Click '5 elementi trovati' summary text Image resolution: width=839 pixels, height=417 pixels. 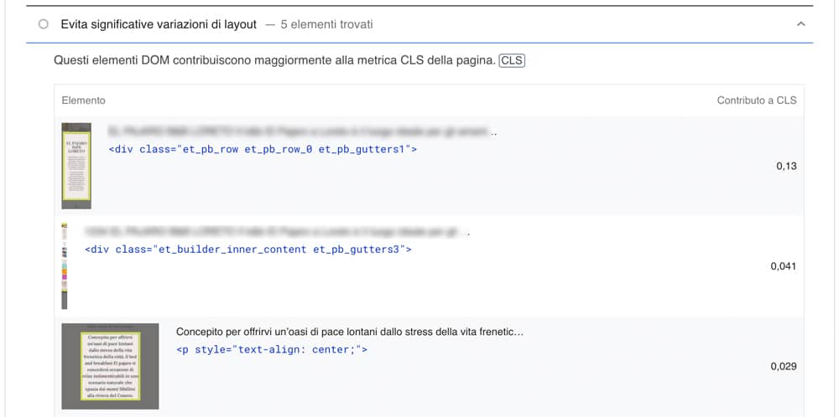tap(326, 24)
